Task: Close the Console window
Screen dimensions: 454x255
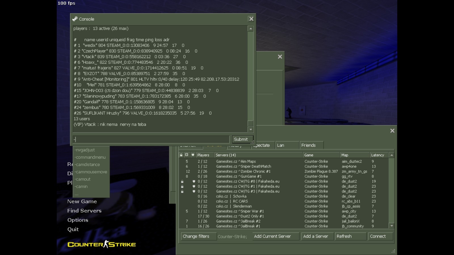Action: pyautogui.click(x=251, y=19)
